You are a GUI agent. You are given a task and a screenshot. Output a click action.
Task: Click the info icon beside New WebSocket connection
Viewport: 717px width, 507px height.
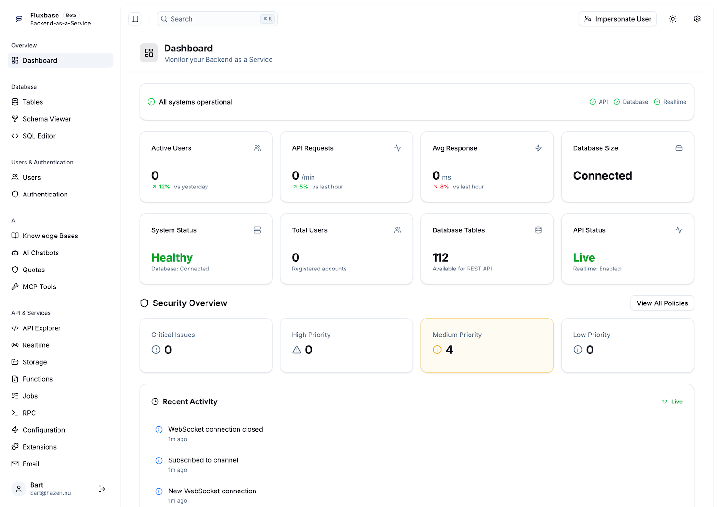[159, 491]
